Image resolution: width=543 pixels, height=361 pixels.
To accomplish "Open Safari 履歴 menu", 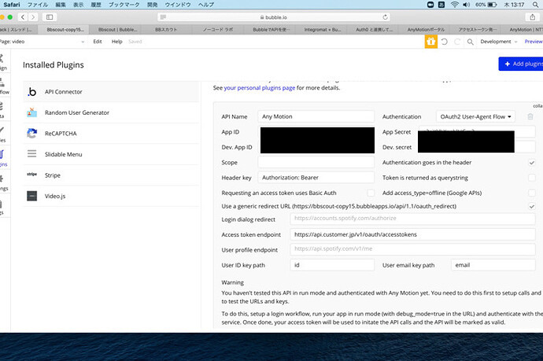I will [x=95, y=5].
